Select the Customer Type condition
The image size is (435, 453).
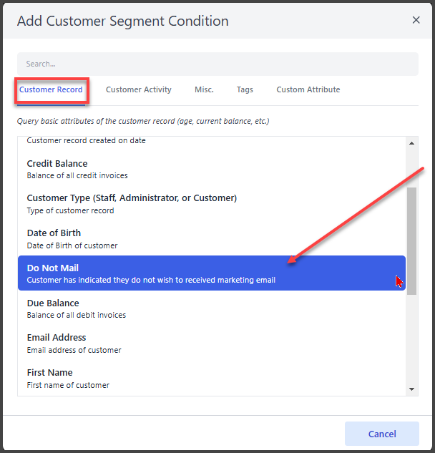point(212,204)
